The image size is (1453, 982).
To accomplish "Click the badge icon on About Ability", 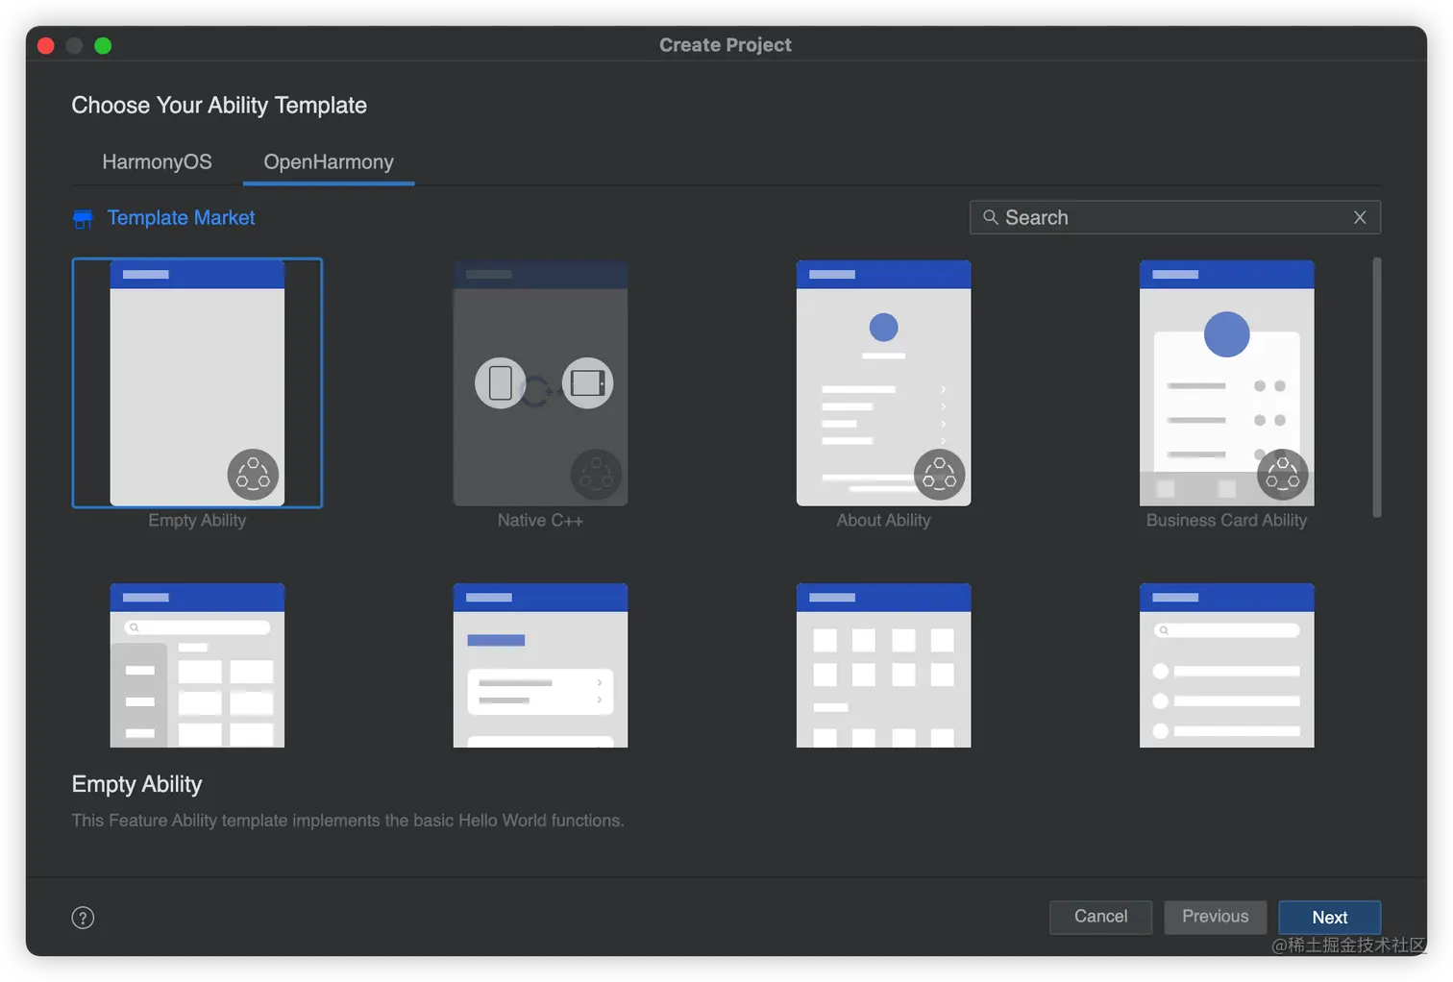I will pyautogui.click(x=939, y=475).
